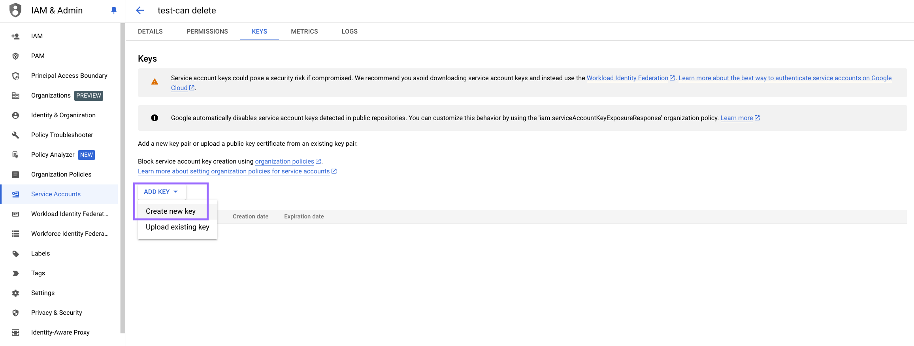The image size is (914, 346).
Task: Click Learn more about key exposure policy
Action: click(737, 118)
